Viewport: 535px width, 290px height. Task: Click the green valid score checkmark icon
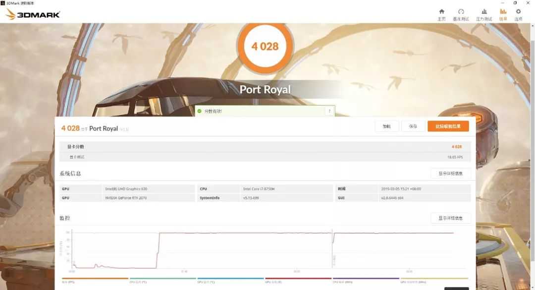click(199, 111)
